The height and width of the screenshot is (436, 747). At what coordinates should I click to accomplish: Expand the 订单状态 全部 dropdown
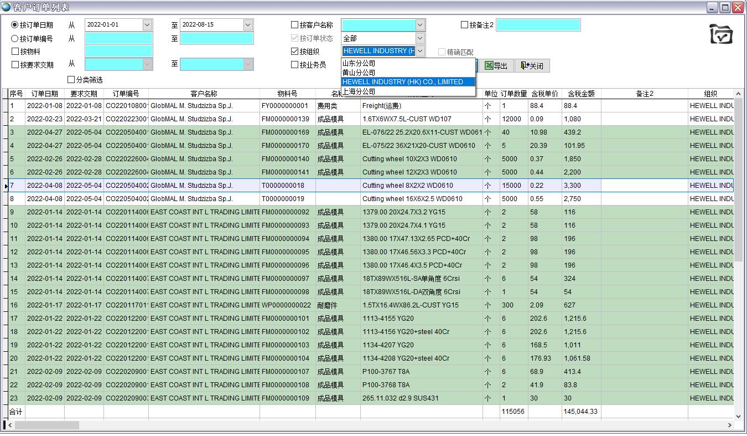tap(420, 38)
